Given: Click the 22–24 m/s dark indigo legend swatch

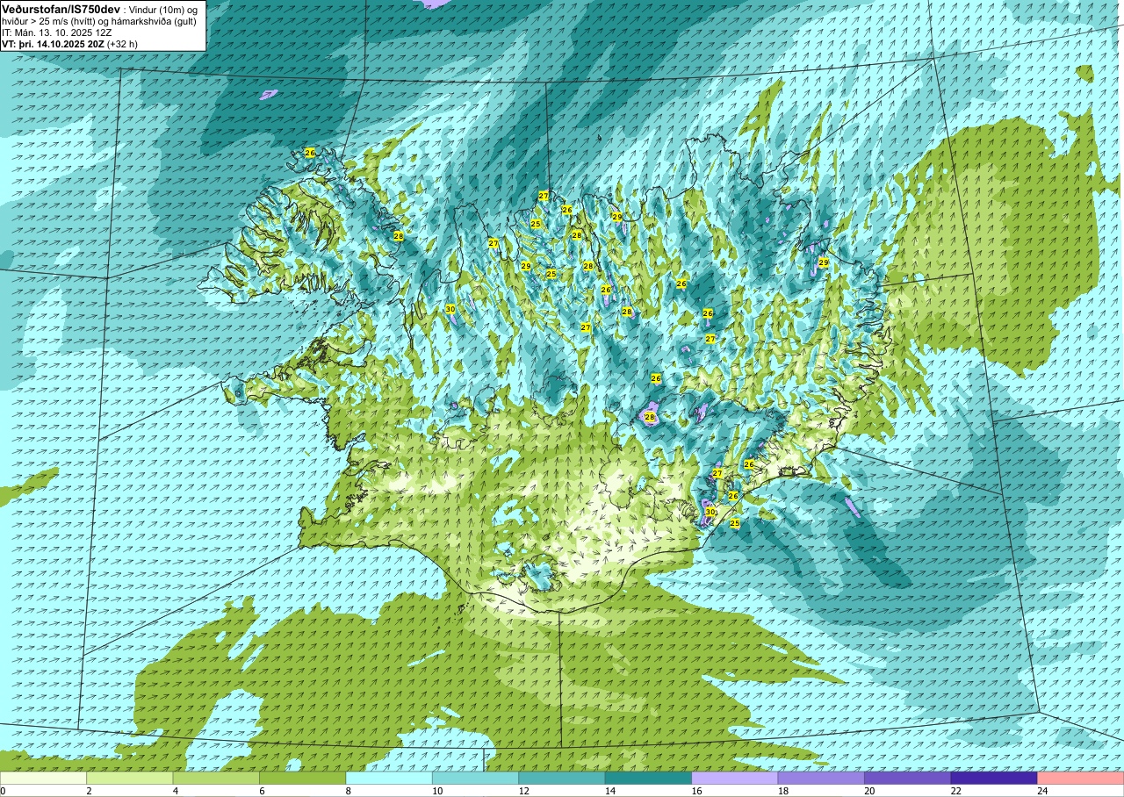Looking at the screenshot, I should [x=994, y=778].
